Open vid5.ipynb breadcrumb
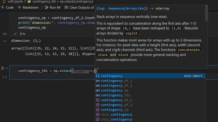 [15, 1]
